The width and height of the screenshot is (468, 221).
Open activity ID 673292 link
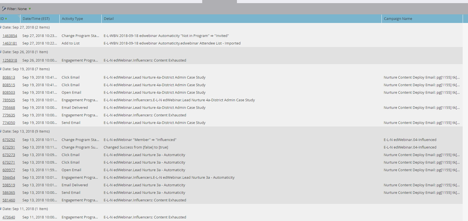click(x=8, y=140)
